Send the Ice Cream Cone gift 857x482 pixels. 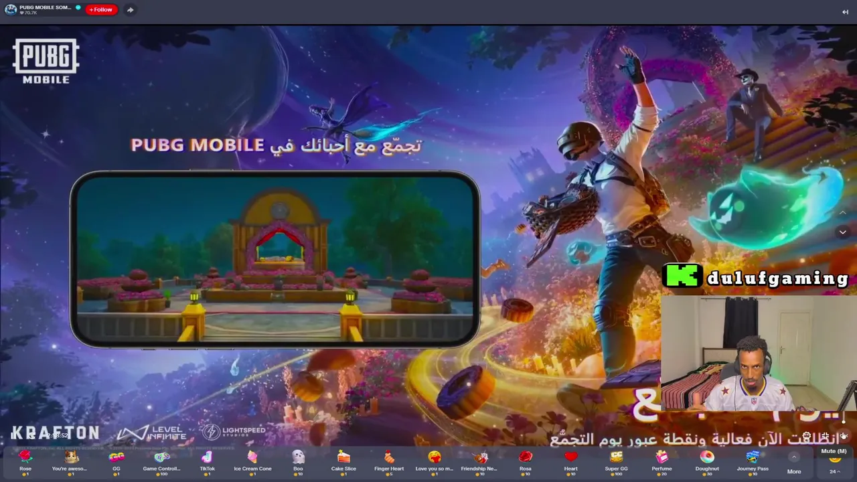(252, 462)
